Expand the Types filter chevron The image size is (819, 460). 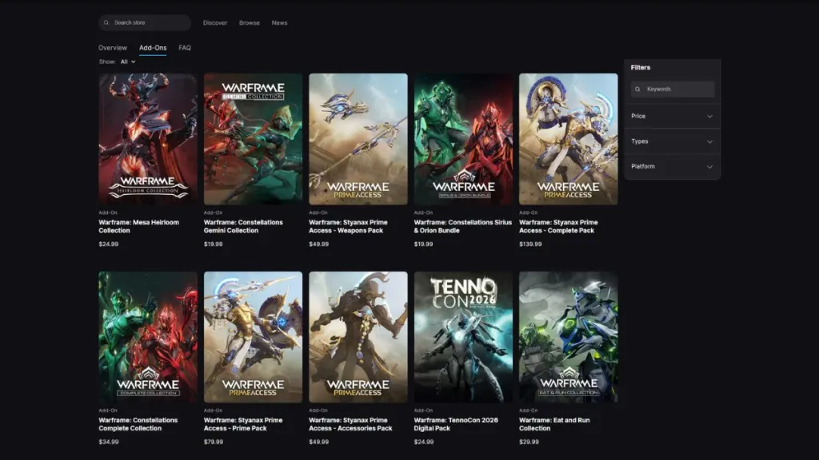[710, 142]
